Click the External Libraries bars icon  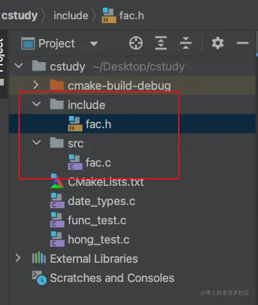pos(39,258)
